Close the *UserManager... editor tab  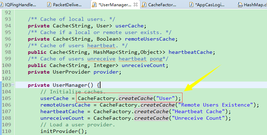click(x=136, y=5)
